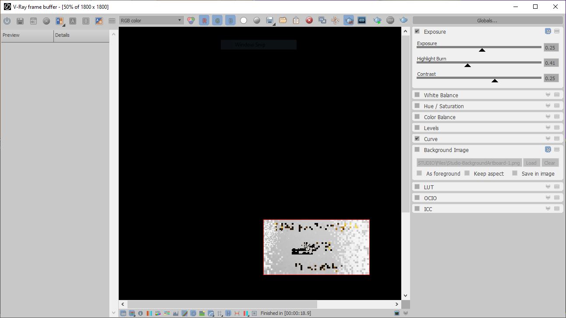Switch to alpha channel white circle

[244, 20]
